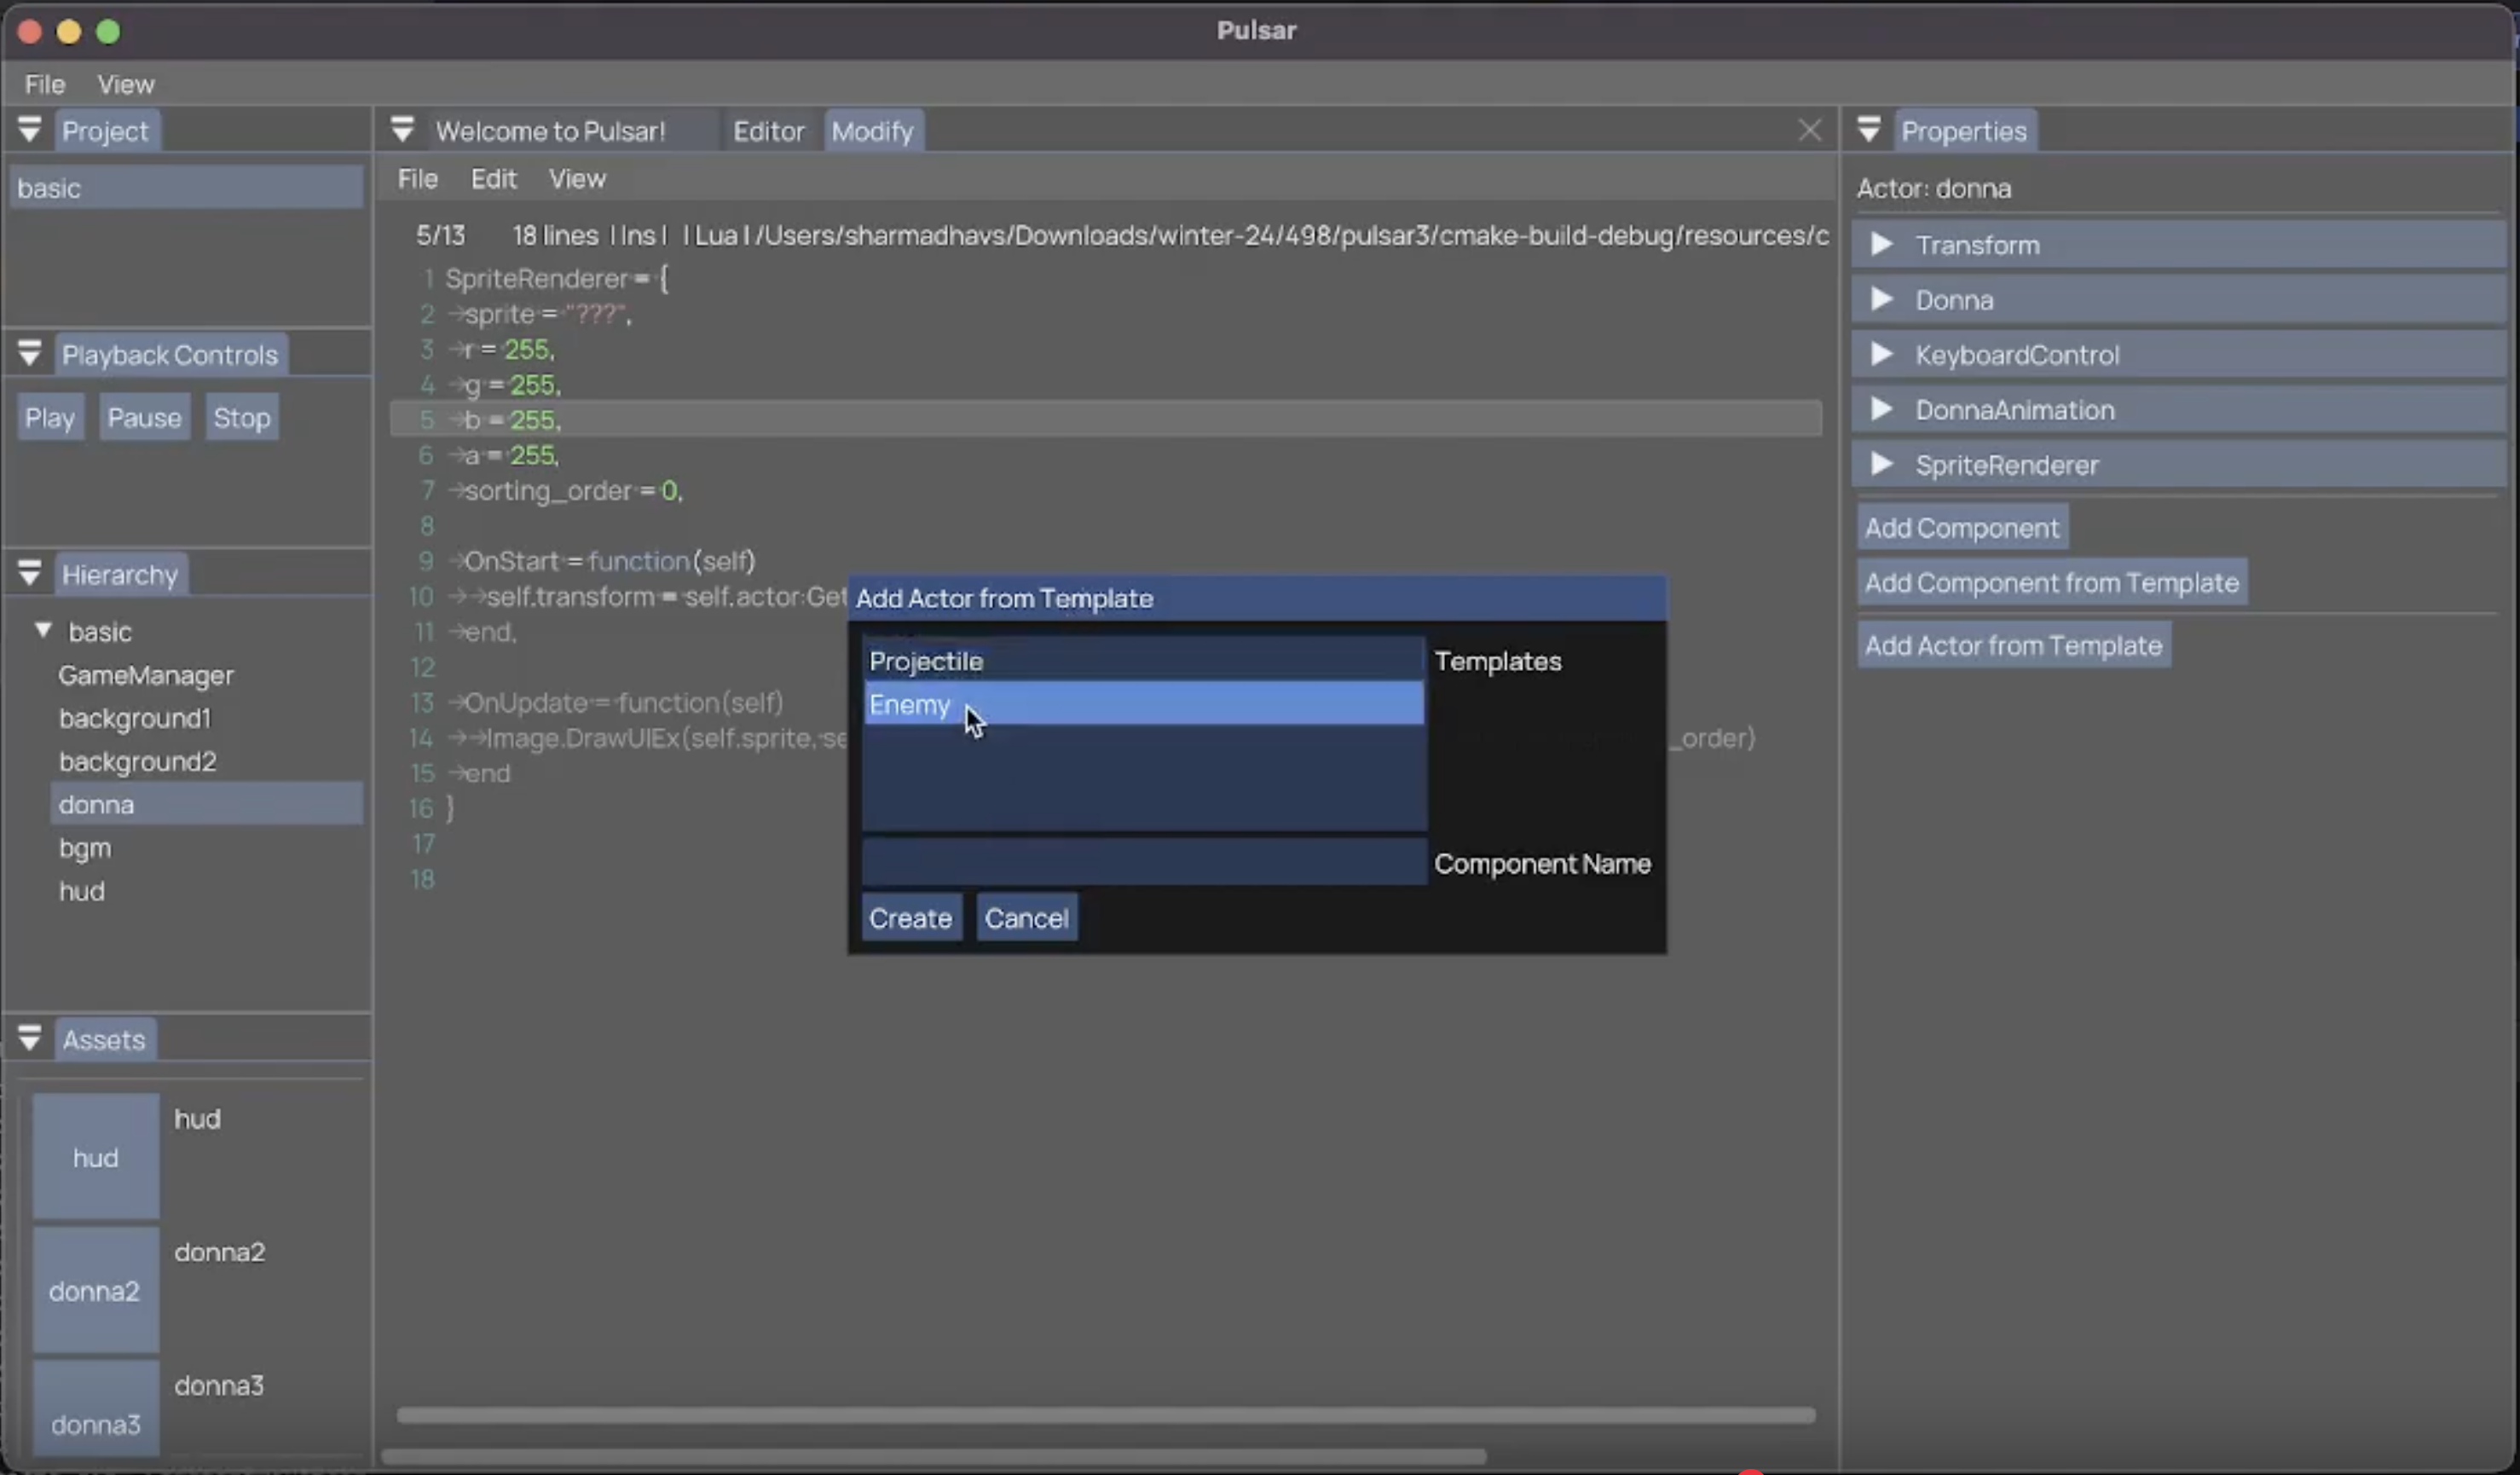Stop playback
This screenshot has width=2520, height=1475.
[240, 416]
